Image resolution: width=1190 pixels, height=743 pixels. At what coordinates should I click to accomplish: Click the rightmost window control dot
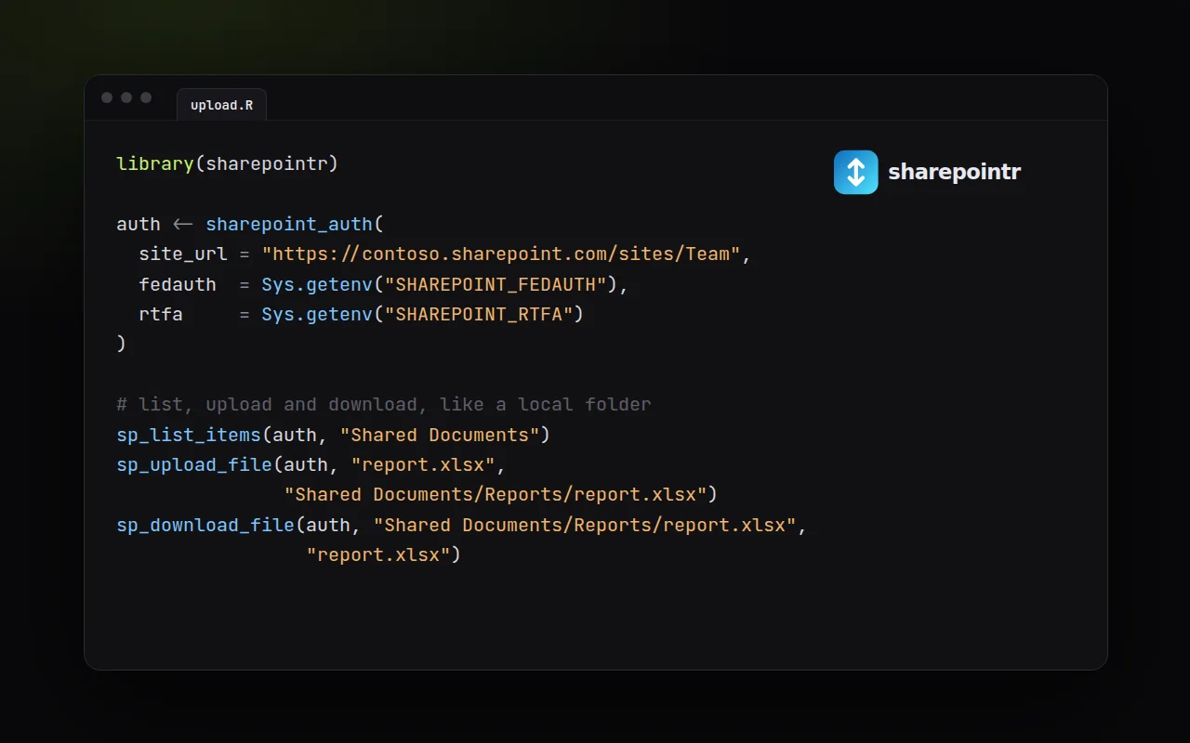tap(146, 98)
